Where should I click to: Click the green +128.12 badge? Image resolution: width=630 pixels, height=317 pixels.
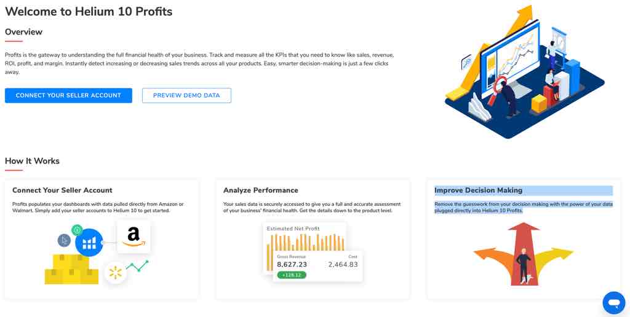(292, 275)
